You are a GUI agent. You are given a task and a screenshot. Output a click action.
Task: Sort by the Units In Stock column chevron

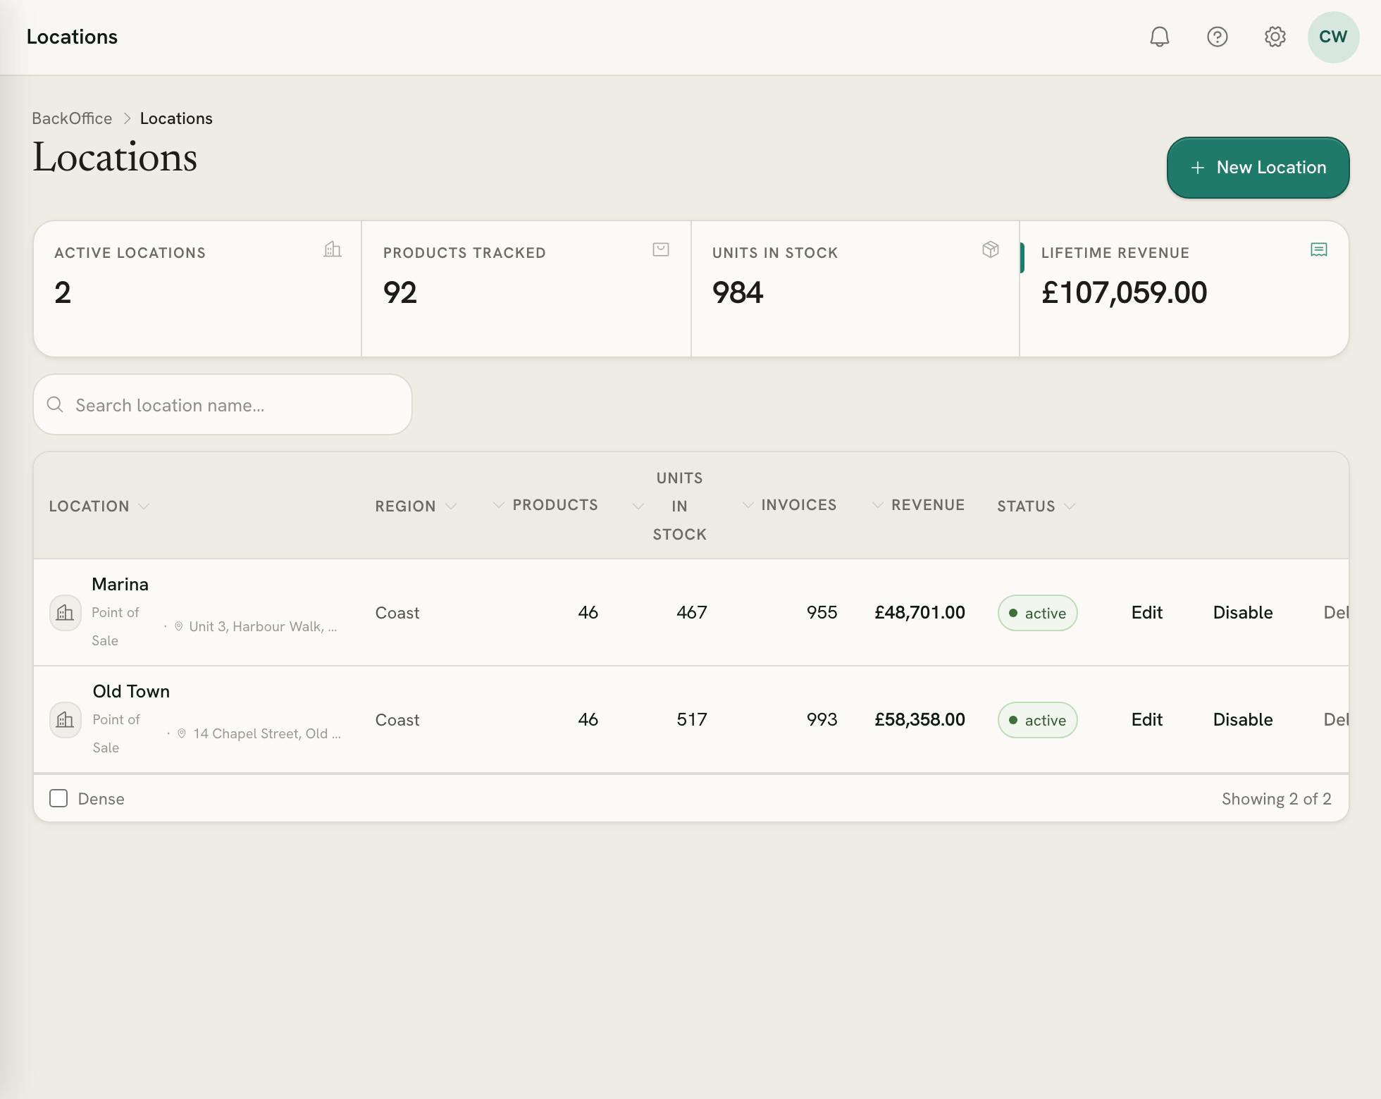pyautogui.click(x=638, y=506)
